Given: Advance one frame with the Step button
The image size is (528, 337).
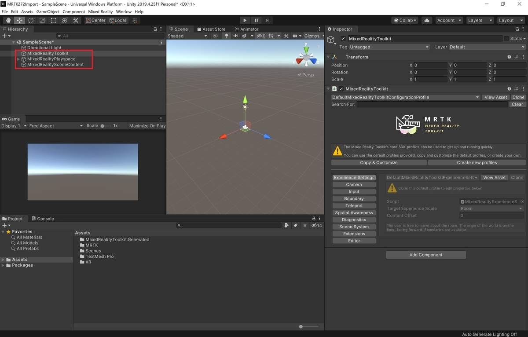Looking at the screenshot, I should [268, 20].
